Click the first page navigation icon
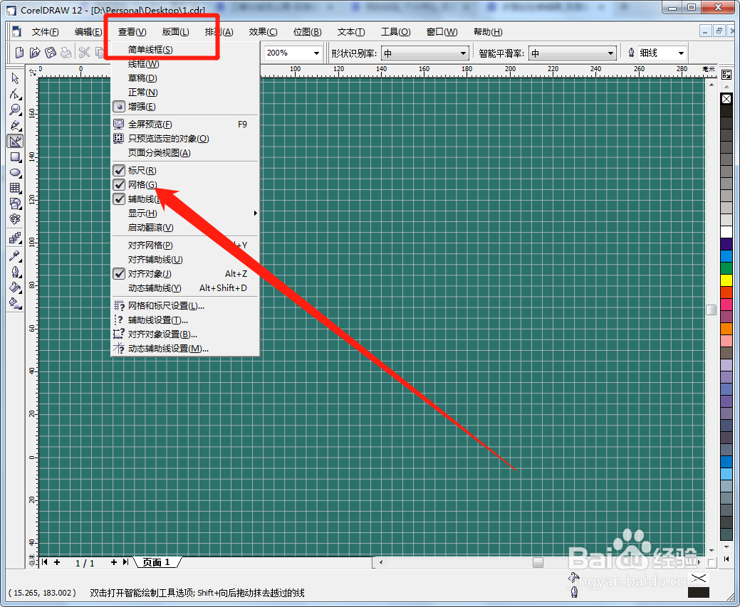 tap(44, 561)
